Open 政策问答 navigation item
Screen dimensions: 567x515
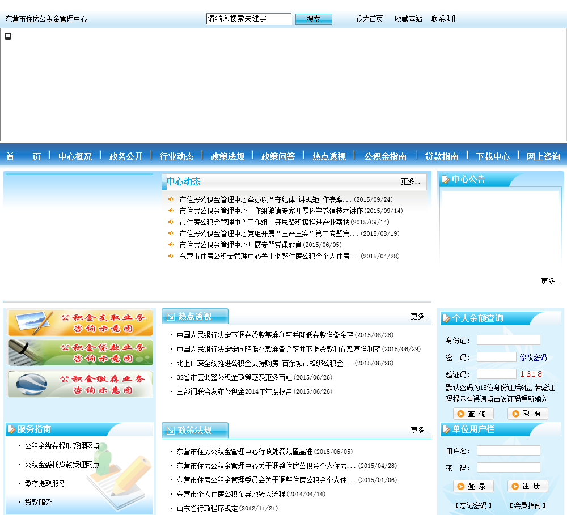point(278,156)
